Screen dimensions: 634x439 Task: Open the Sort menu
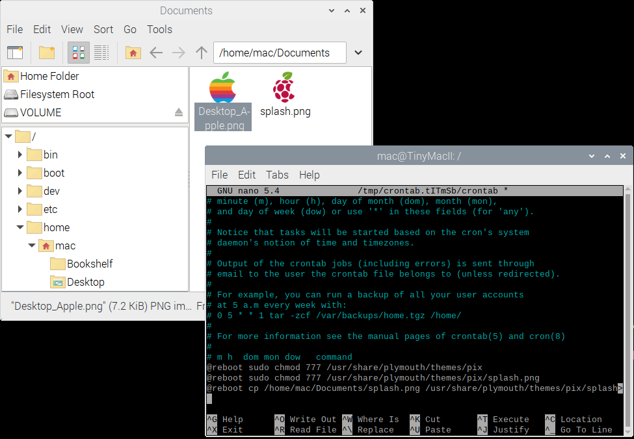[x=103, y=29]
